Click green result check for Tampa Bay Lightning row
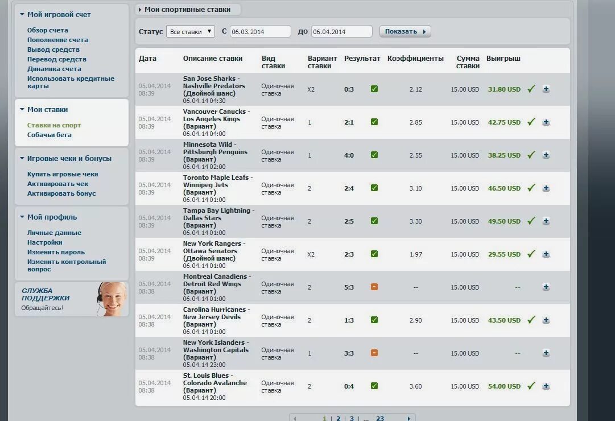 (374, 221)
